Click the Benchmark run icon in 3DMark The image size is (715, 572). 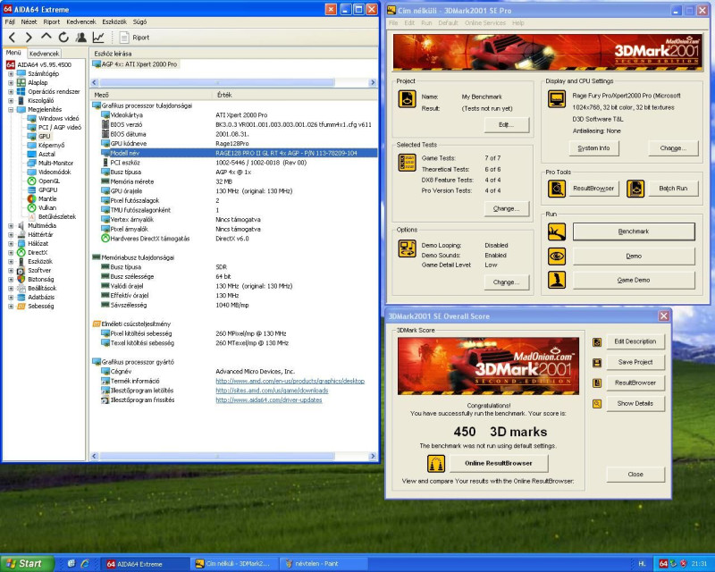click(557, 231)
